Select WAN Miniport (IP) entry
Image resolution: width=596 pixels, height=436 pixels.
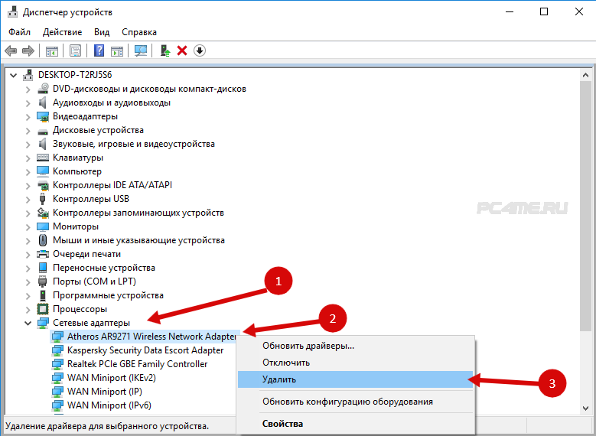105,392
